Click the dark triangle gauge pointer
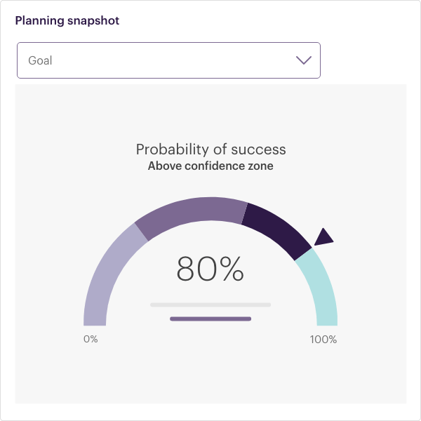The width and height of the screenshot is (421, 421). click(x=323, y=237)
